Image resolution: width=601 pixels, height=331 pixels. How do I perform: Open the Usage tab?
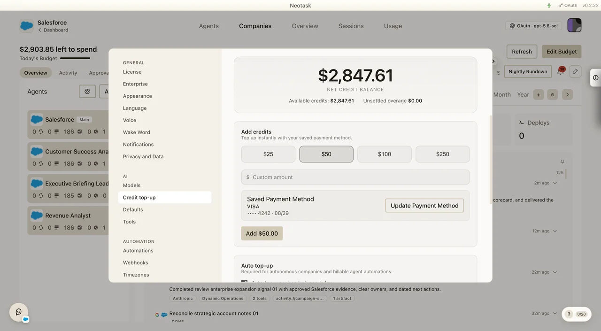pyautogui.click(x=393, y=26)
